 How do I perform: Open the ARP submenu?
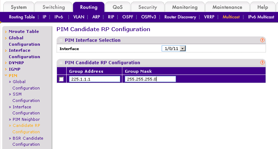[96, 17]
